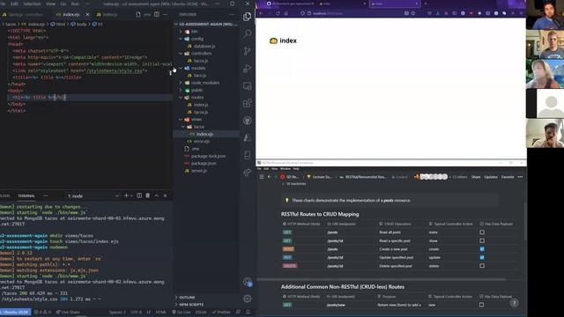Viewport: 564px width, 317px height.
Task: Close the terminal panel
Action: 165,195
